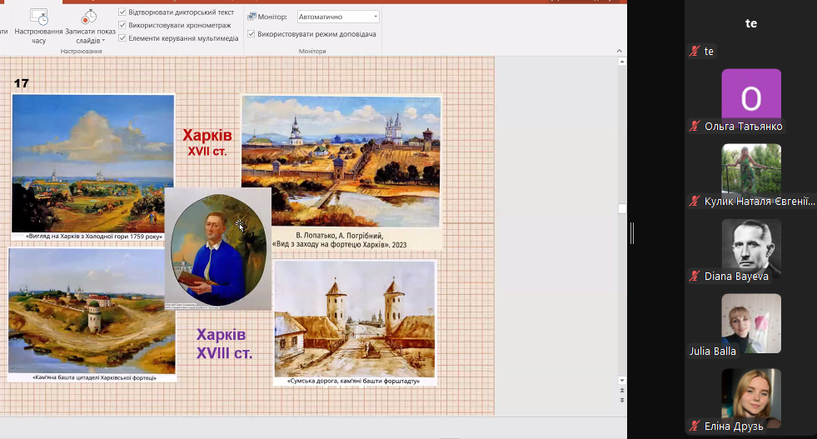Go to previous slide double-arrow button
The image size is (817, 439).
[x=621, y=390]
